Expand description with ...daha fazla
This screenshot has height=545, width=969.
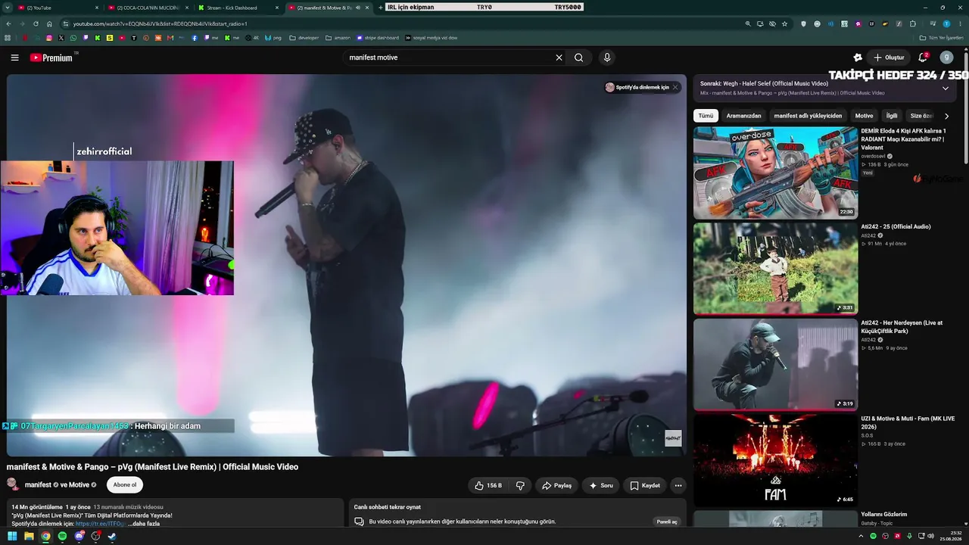coord(144,524)
